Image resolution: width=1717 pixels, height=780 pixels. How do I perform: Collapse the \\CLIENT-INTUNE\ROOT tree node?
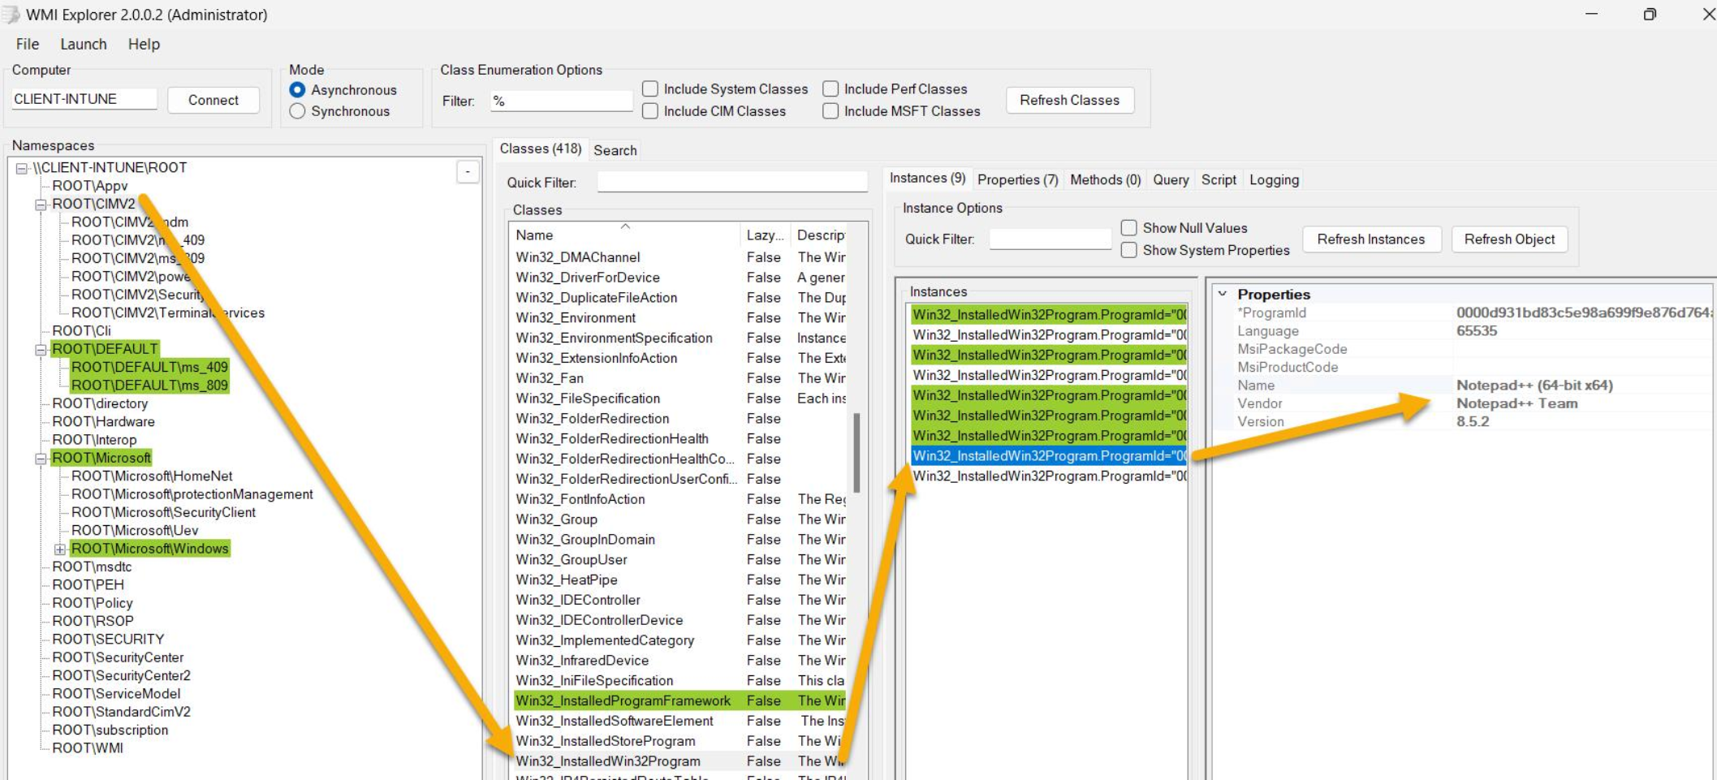click(x=22, y=168)
